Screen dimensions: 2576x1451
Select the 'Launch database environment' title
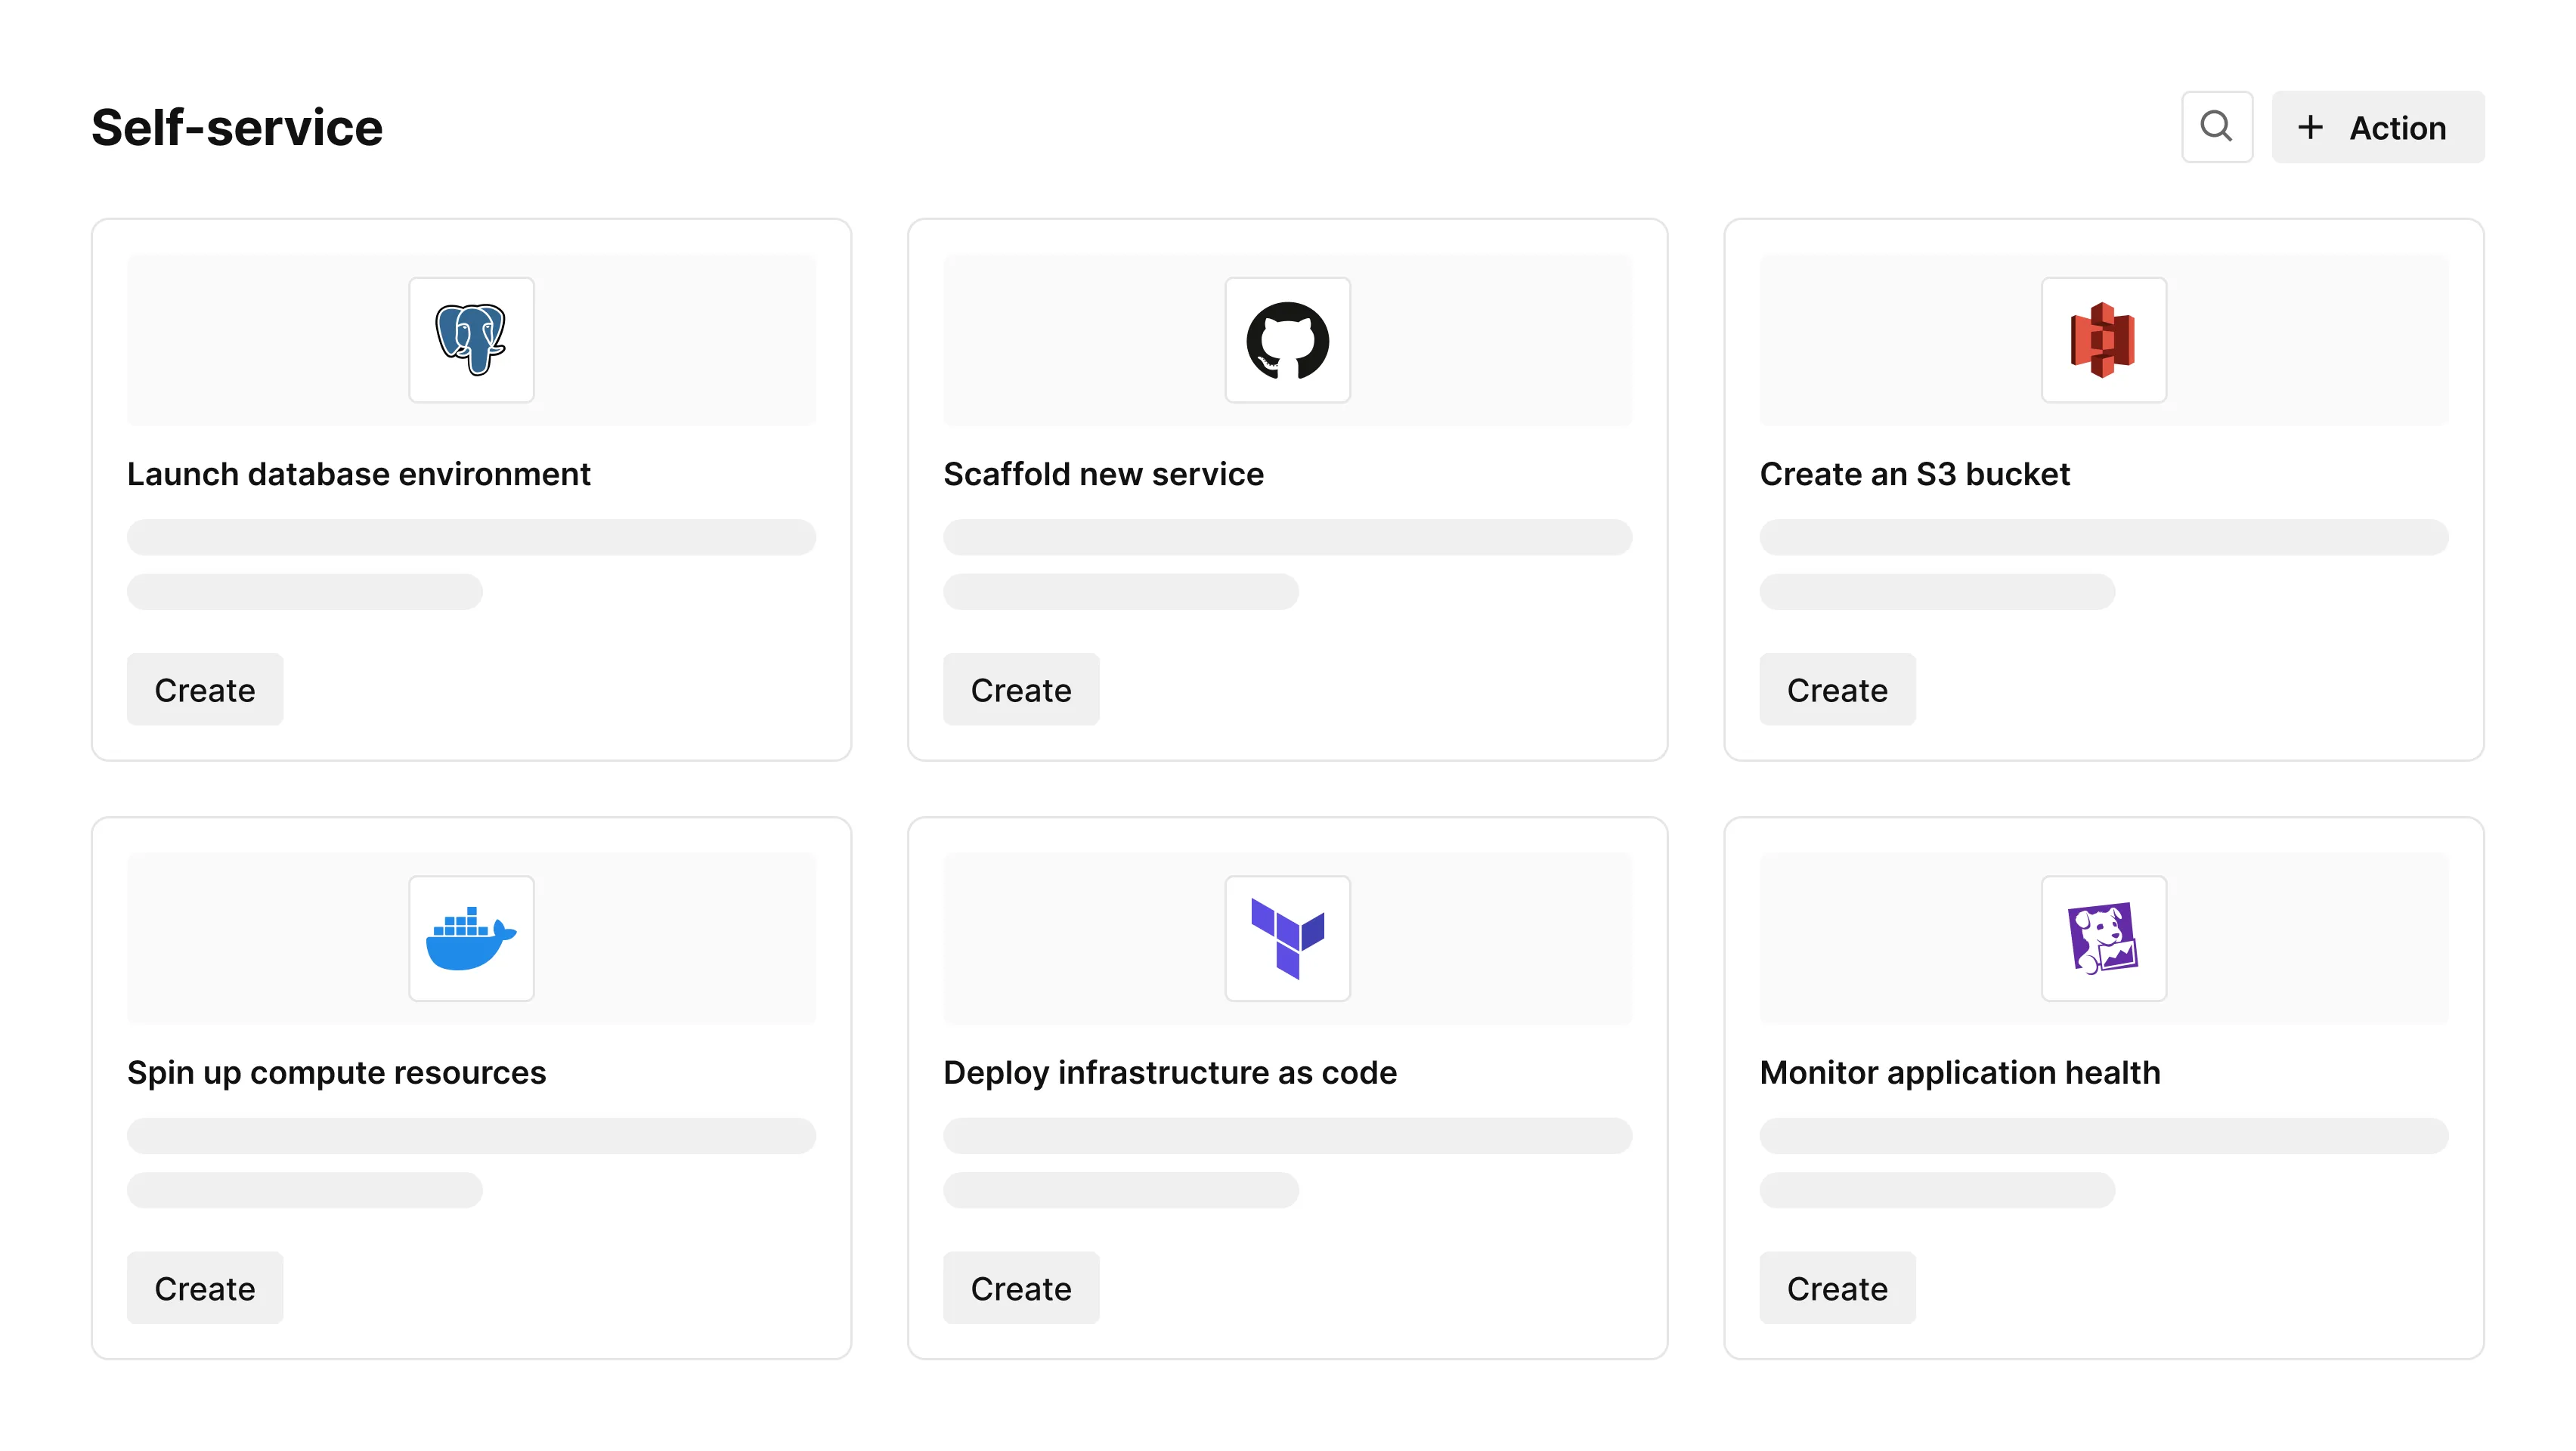tap(358, 474)
